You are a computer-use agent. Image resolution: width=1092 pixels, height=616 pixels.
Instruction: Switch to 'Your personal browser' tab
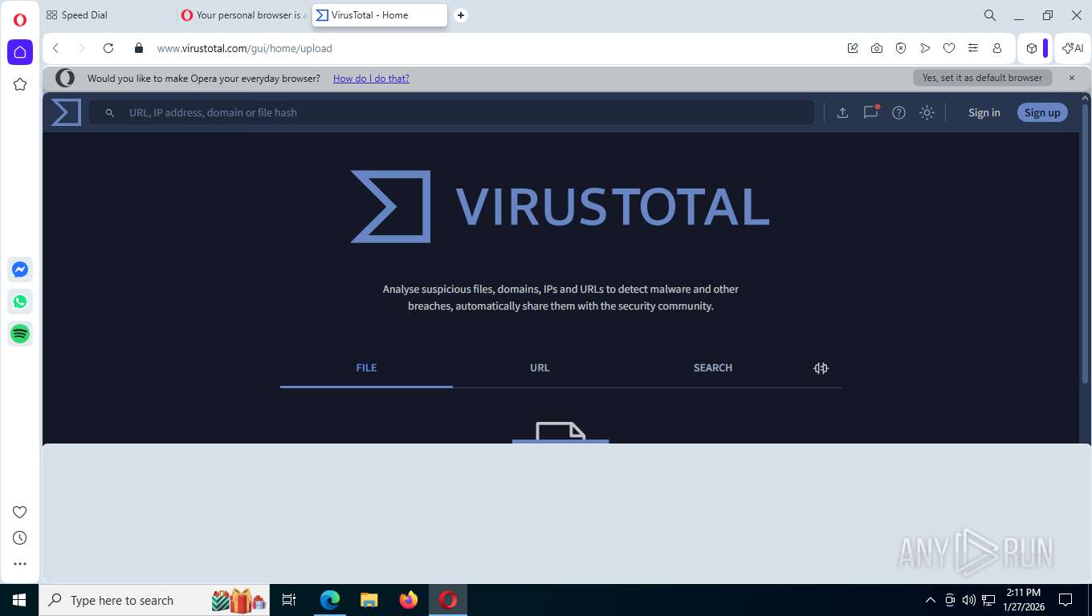point(243,15)
